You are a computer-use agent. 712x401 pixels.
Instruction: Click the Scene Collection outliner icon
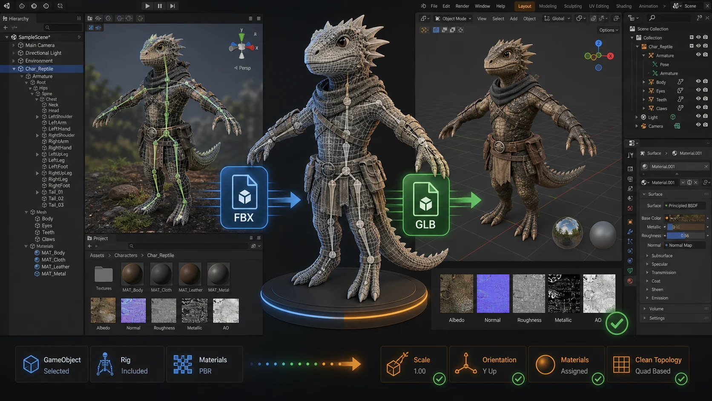click(x=632, y=29)
